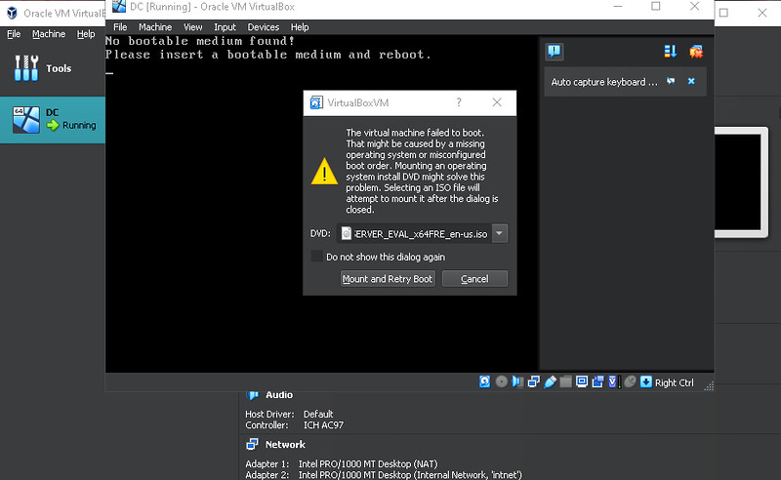
Task: Click the hard disk activity icon in status bar
Action: pos(484,381)
